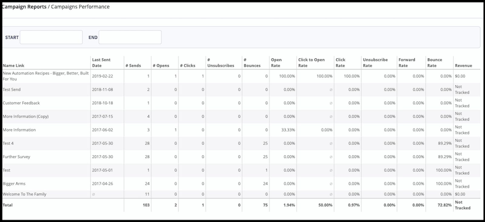
Task: Open the Test Send campaign
Action: (12, 90)
